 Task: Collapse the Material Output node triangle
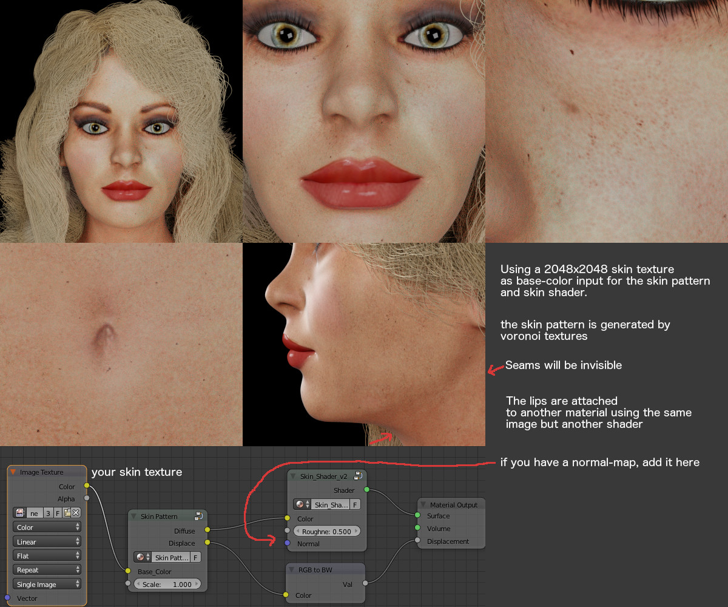[423, 505]
